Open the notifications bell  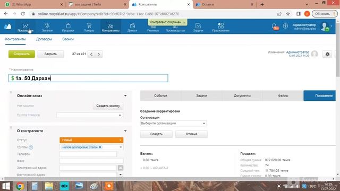275,27
